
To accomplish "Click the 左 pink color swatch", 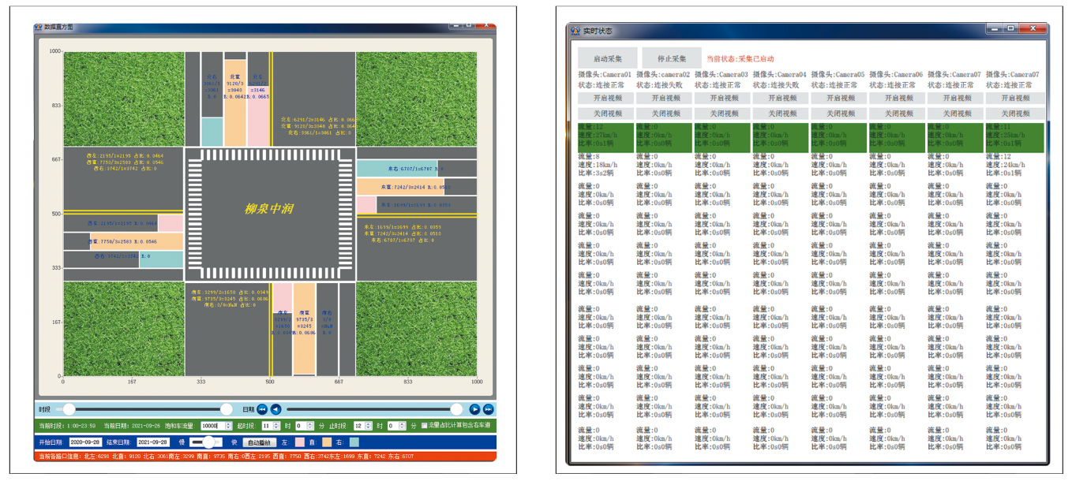I will tap(299, 442).
